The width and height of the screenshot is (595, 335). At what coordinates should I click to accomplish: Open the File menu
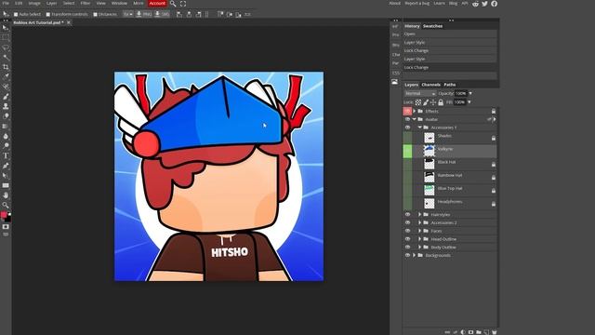6,3
